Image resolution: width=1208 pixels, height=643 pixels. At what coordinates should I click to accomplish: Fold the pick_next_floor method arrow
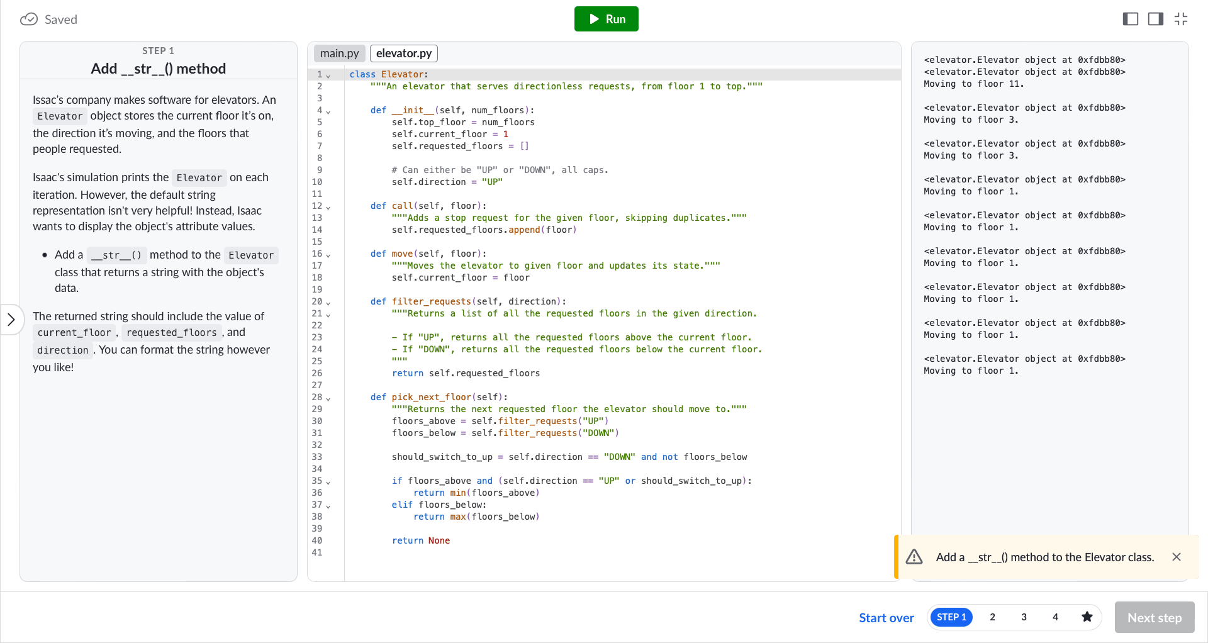pyautogui.click(x=328, y=399)
